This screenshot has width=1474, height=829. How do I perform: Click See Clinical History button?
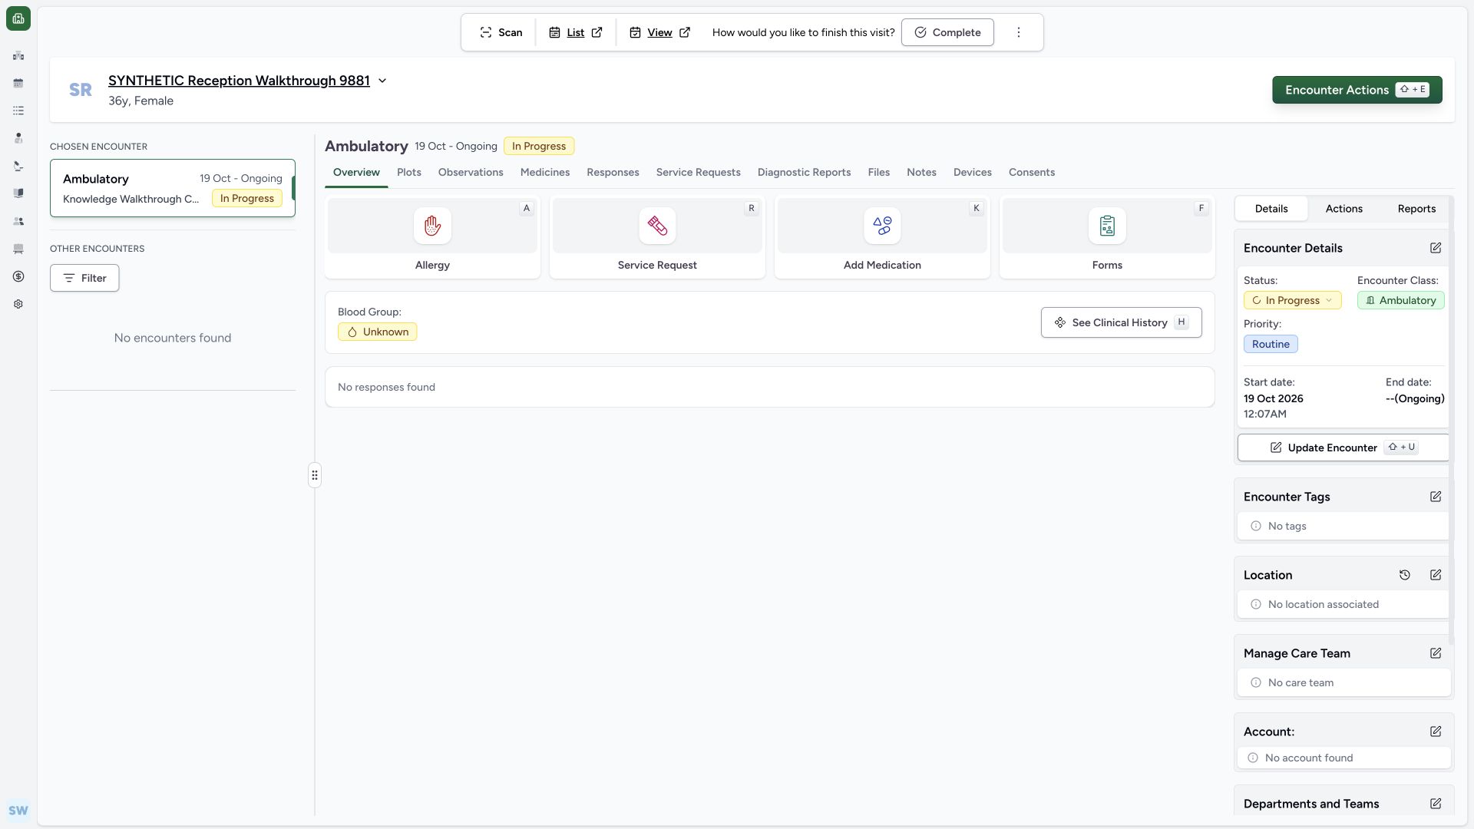pos(1122,322)
